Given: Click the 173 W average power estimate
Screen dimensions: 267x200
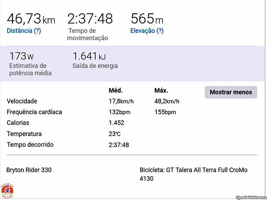Looking at the screenshot, I should pyautogui.click(x=21, y=56).
